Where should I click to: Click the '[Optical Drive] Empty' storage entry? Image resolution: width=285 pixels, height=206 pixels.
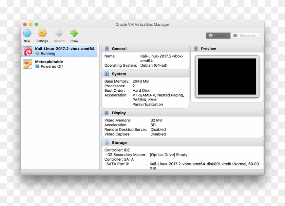click(x=169, y=155)
